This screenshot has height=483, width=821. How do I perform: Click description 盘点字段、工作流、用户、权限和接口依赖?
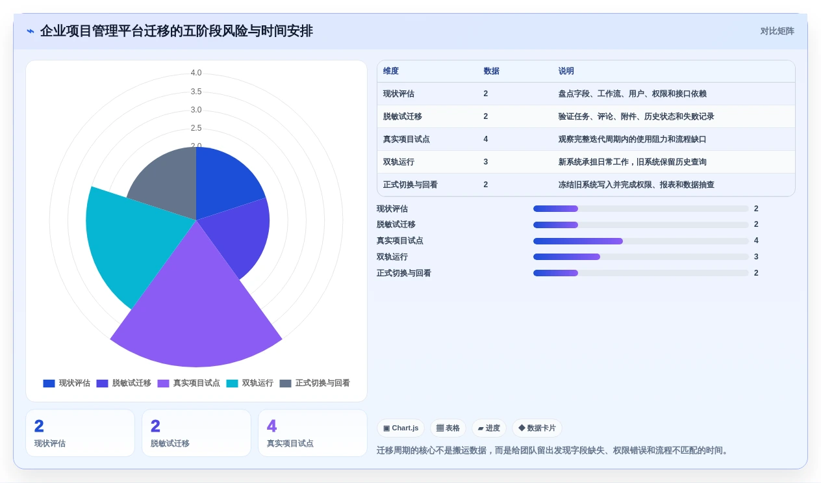pyautogui.click(x=633, y=94)
